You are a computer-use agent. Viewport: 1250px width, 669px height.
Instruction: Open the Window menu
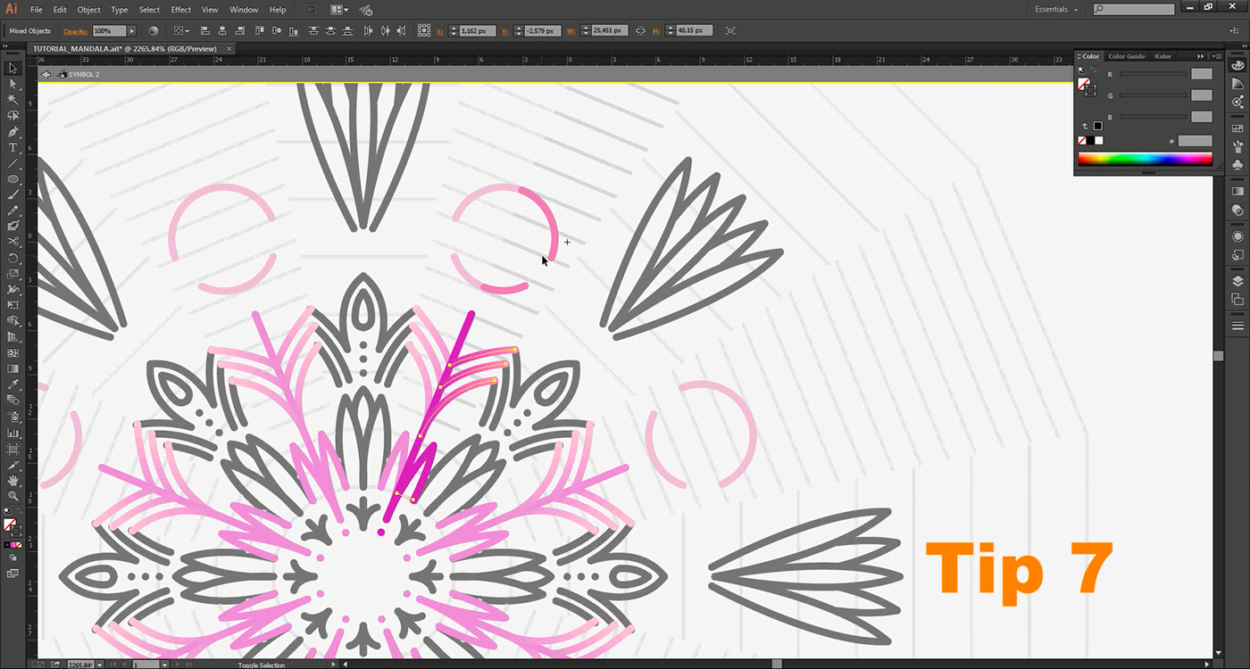(x=244, y=10)
